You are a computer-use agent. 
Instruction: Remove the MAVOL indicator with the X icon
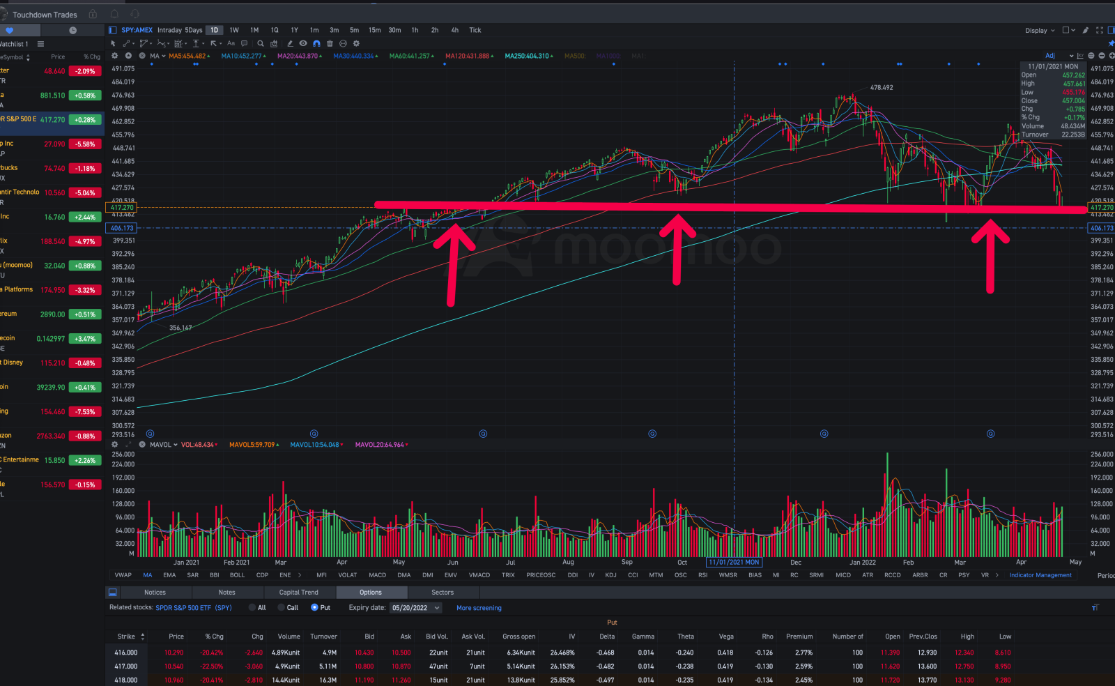point(142,444)
